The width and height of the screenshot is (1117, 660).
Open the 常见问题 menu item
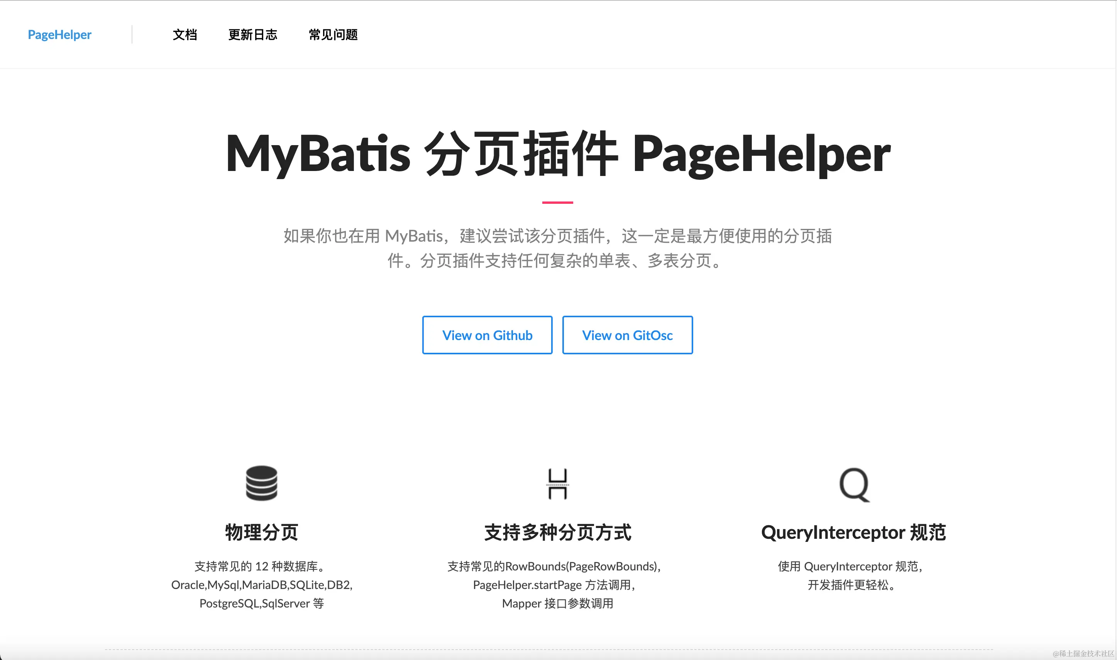[x=333, y=35]
